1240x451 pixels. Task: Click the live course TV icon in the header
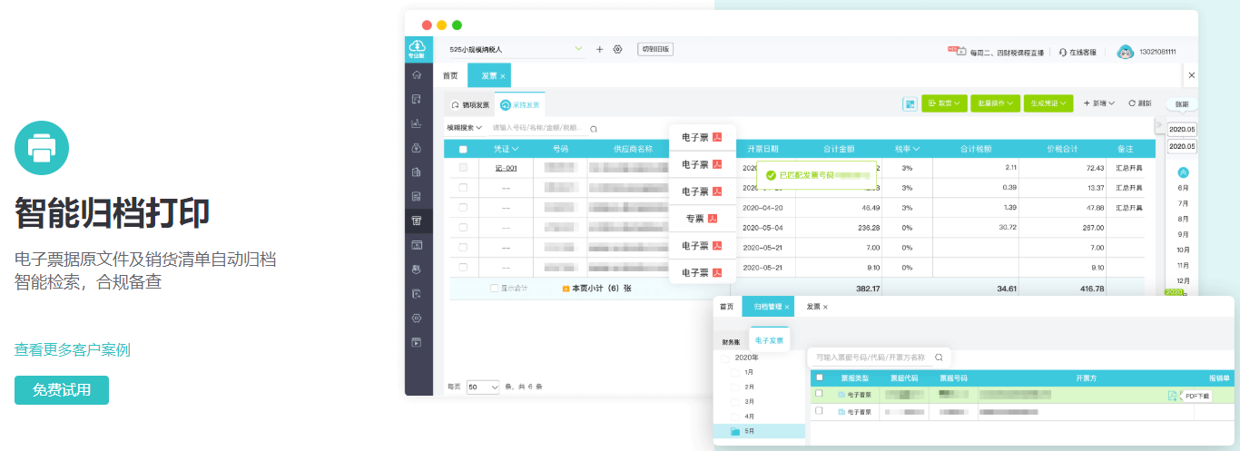point(960,52)
